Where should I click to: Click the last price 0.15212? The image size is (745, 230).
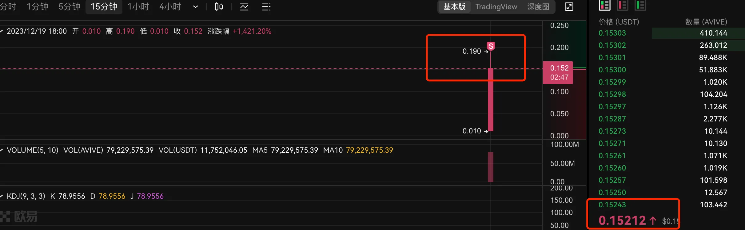click(622, 220)
